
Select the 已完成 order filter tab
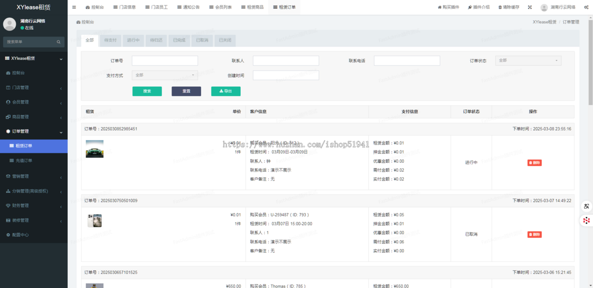(179, 40)
